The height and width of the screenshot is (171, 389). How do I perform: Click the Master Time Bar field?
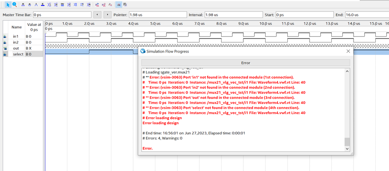coord(62,15)
